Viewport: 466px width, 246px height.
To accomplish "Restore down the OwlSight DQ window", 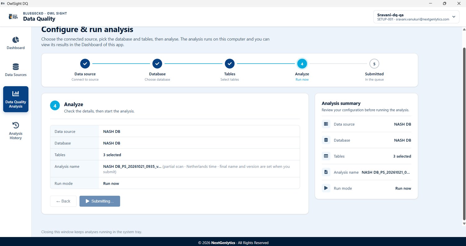I will (x=445, y=3).
